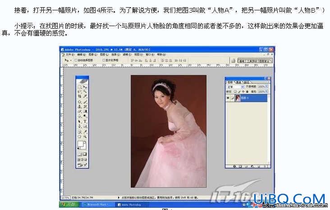Open the Window menu

pos(150,54)
